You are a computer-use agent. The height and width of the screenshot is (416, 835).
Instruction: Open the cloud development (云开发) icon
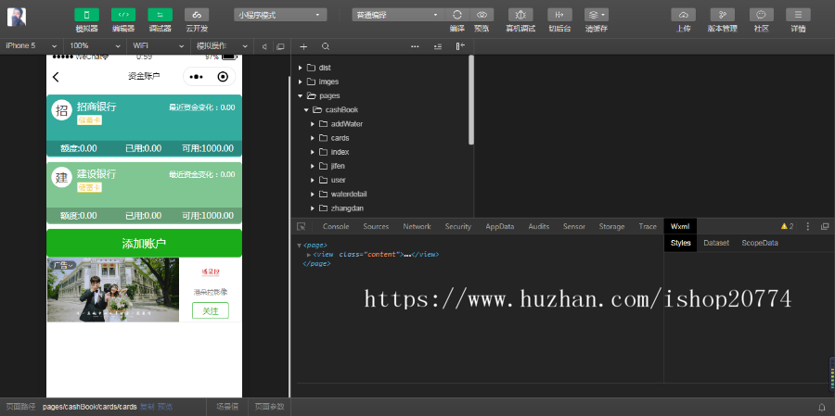[196, 15]
